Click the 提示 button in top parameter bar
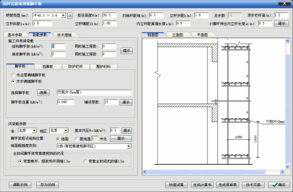 (x=282, y=23)
